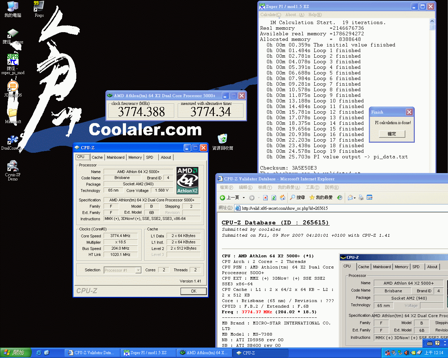Select the SPD tab in CPU-Z window
Image resolution: width=448 pixels, height=358 pixels.
(x=149, y=157)
